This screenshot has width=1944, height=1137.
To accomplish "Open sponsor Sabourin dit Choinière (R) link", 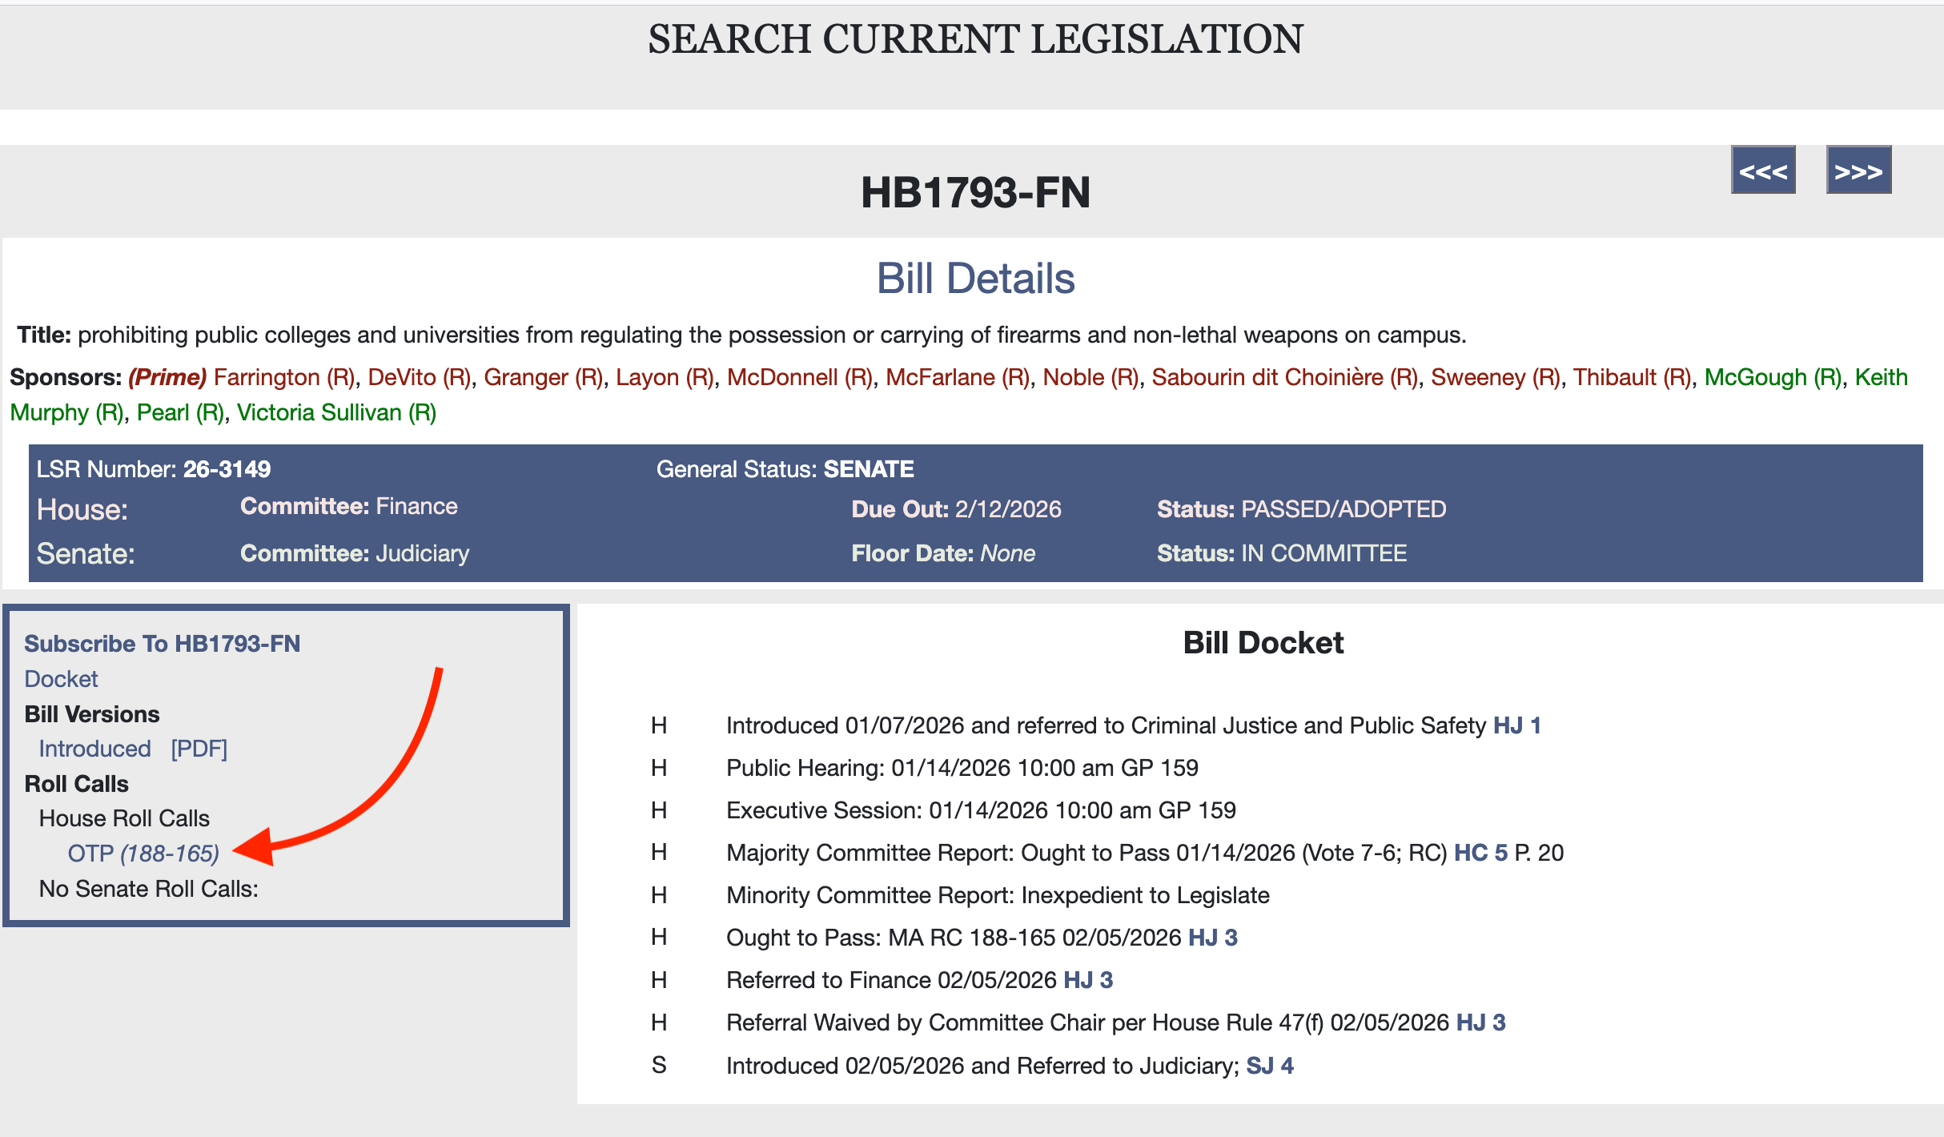I will point(1284,377).
